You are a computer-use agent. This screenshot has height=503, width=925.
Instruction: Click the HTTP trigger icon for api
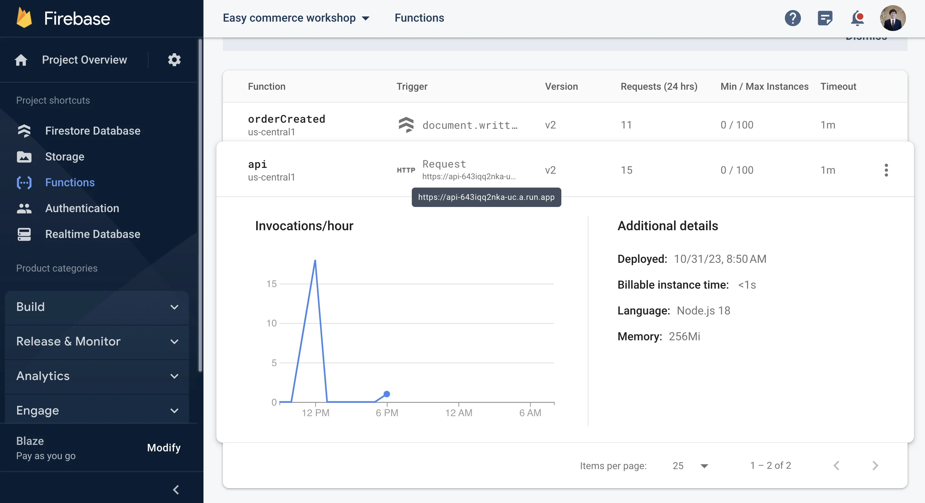[406, 170]
